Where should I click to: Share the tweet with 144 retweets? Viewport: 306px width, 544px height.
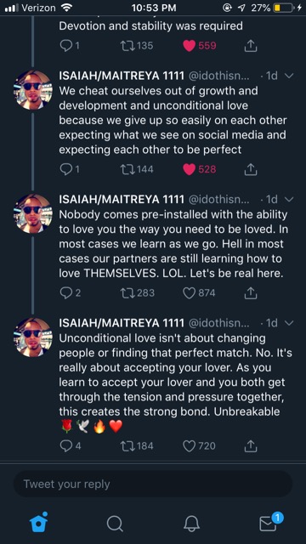click(251, 169)
